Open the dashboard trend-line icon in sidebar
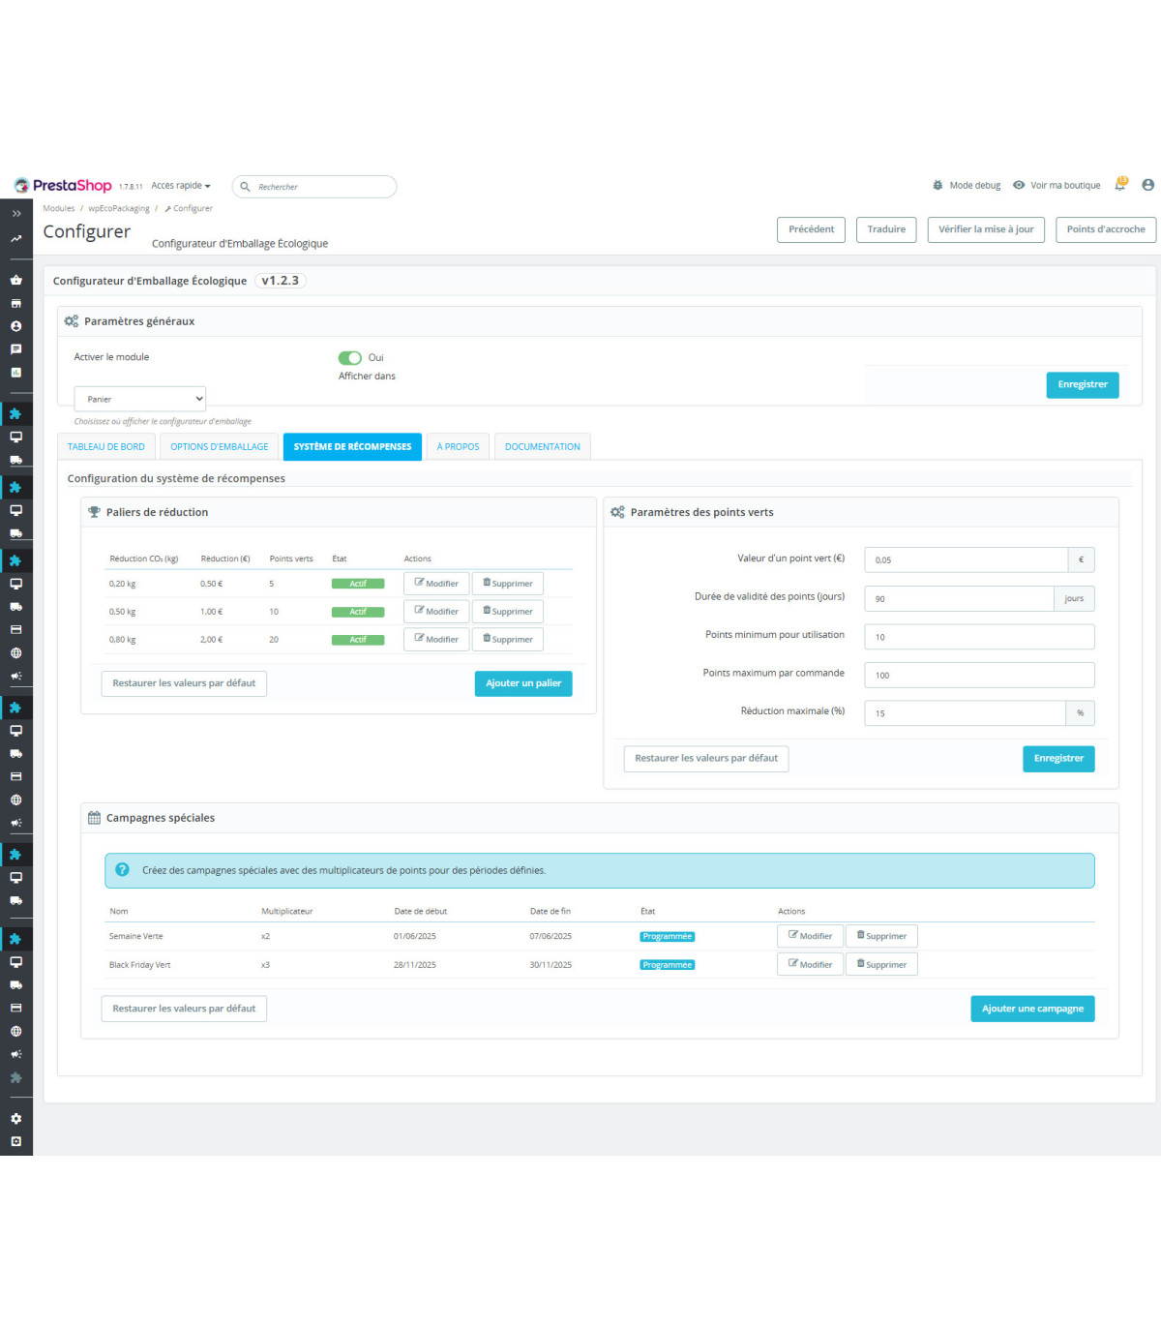Viewport: 1161px width, 1328px height. click(x=16, y=238)
